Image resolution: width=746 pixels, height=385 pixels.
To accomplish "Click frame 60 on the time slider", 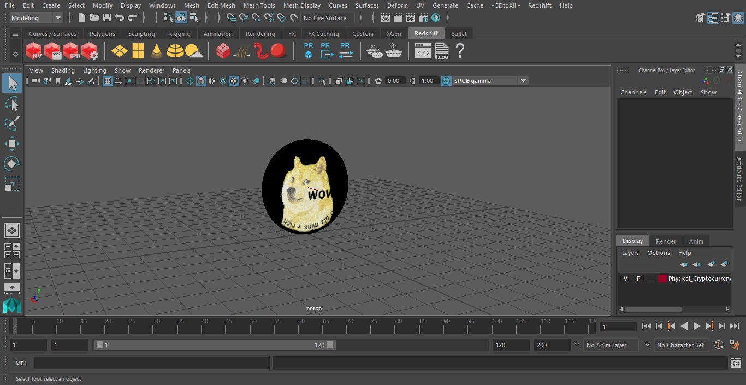I will coord(301,326).
